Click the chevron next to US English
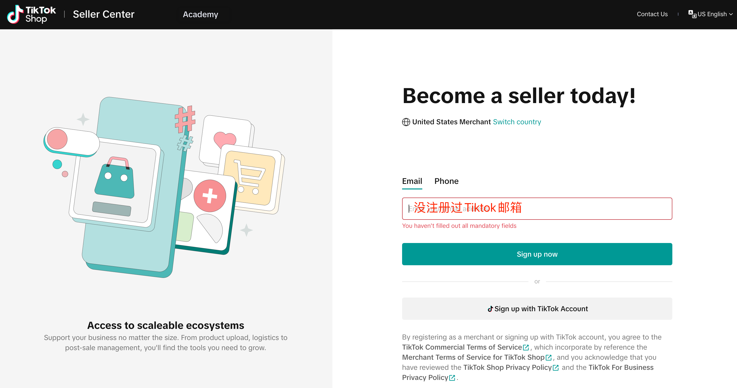 pos(731,14)
